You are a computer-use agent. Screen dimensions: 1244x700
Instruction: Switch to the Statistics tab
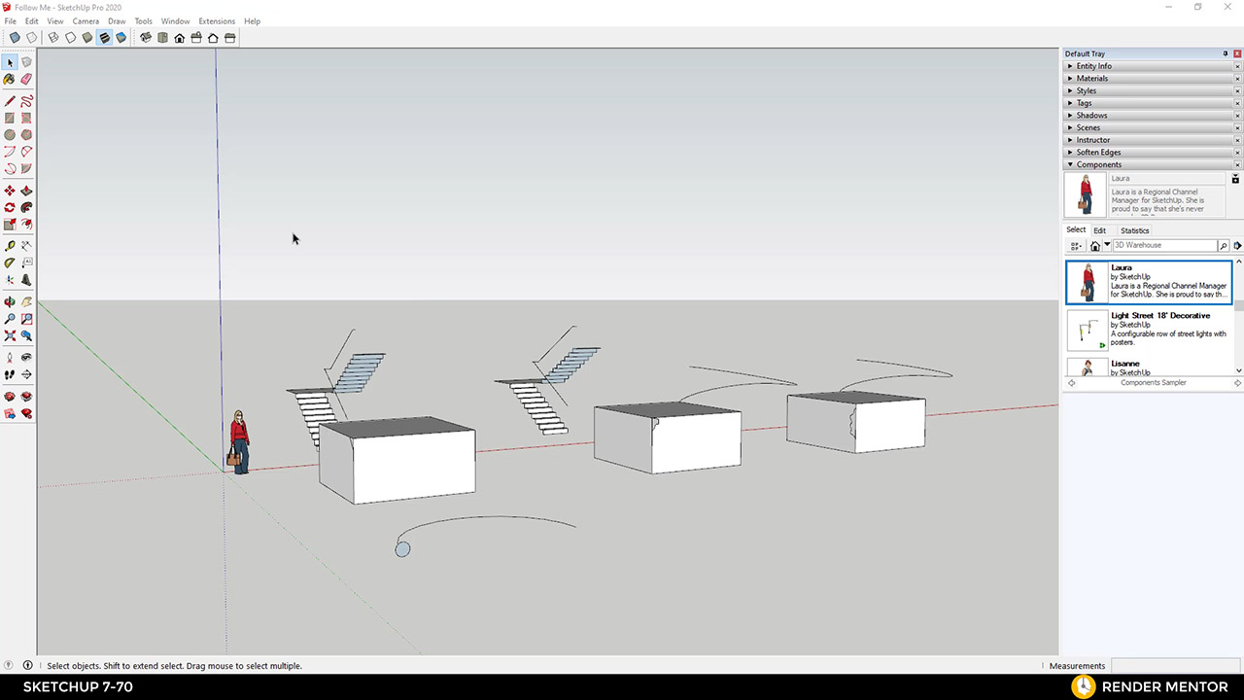pyautogui.click(x=1134, y=230)
